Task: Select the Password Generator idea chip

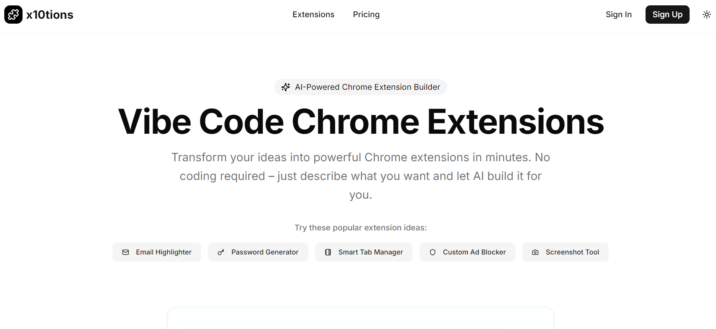Action: tap(258, 252)
